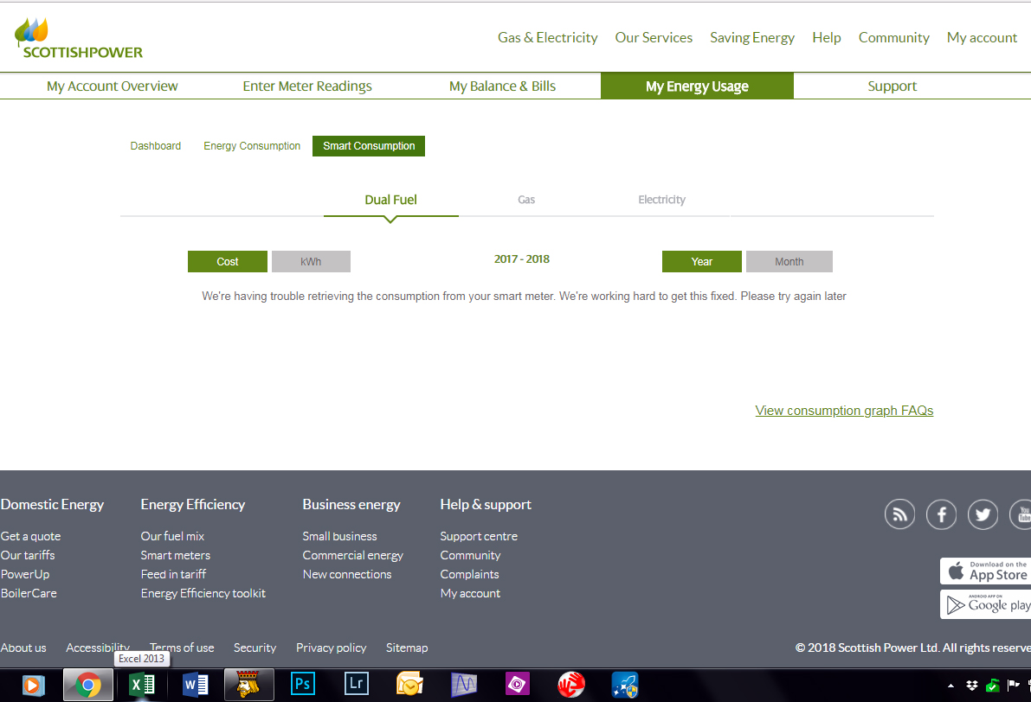Image resolution: width=1031 pixels, height=702 pixels.
Task: Open Energy Consumption sub-tab
Action: coord(252,146)
